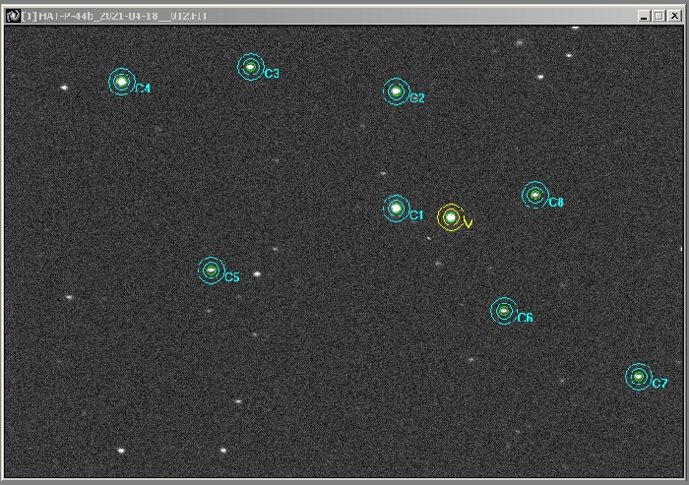Select comparison star aperture C3
689x485 pixels.
click(251, 67)
